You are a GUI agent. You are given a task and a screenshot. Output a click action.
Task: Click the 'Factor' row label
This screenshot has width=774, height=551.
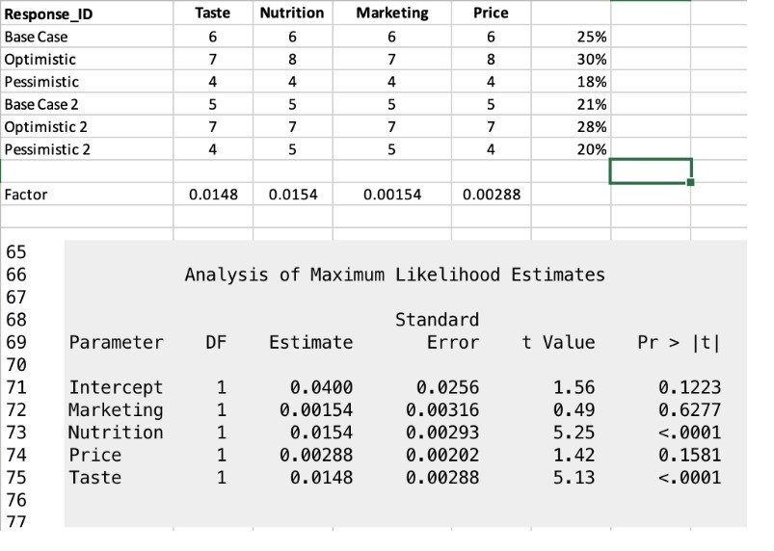pyautogui.click(x=26, y=195)
